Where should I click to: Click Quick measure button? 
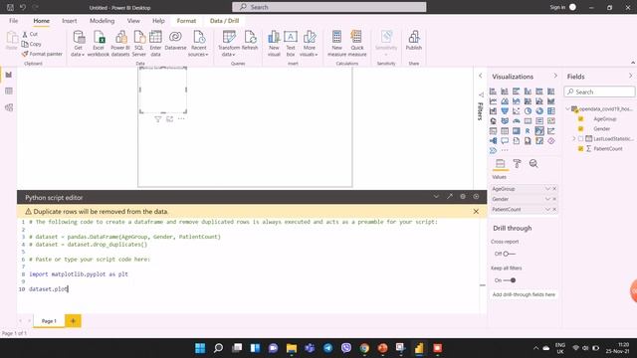pos(357,44)
